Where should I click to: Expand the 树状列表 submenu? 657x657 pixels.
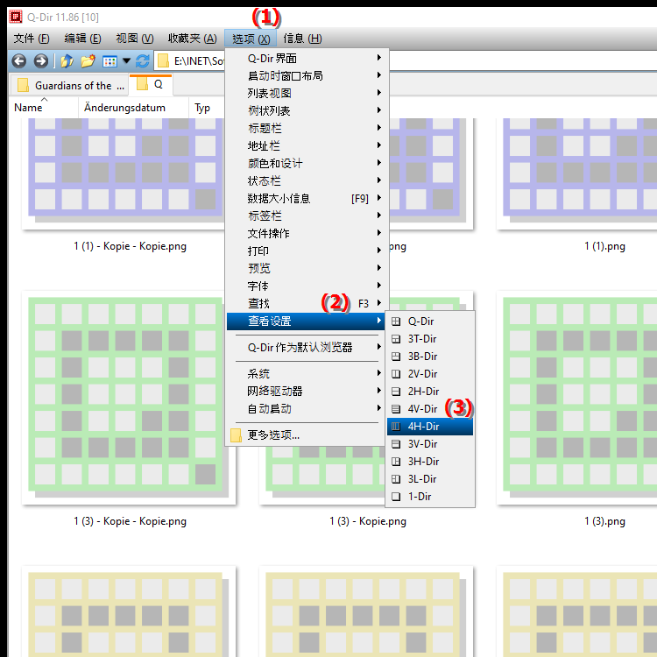coord(306,110)
